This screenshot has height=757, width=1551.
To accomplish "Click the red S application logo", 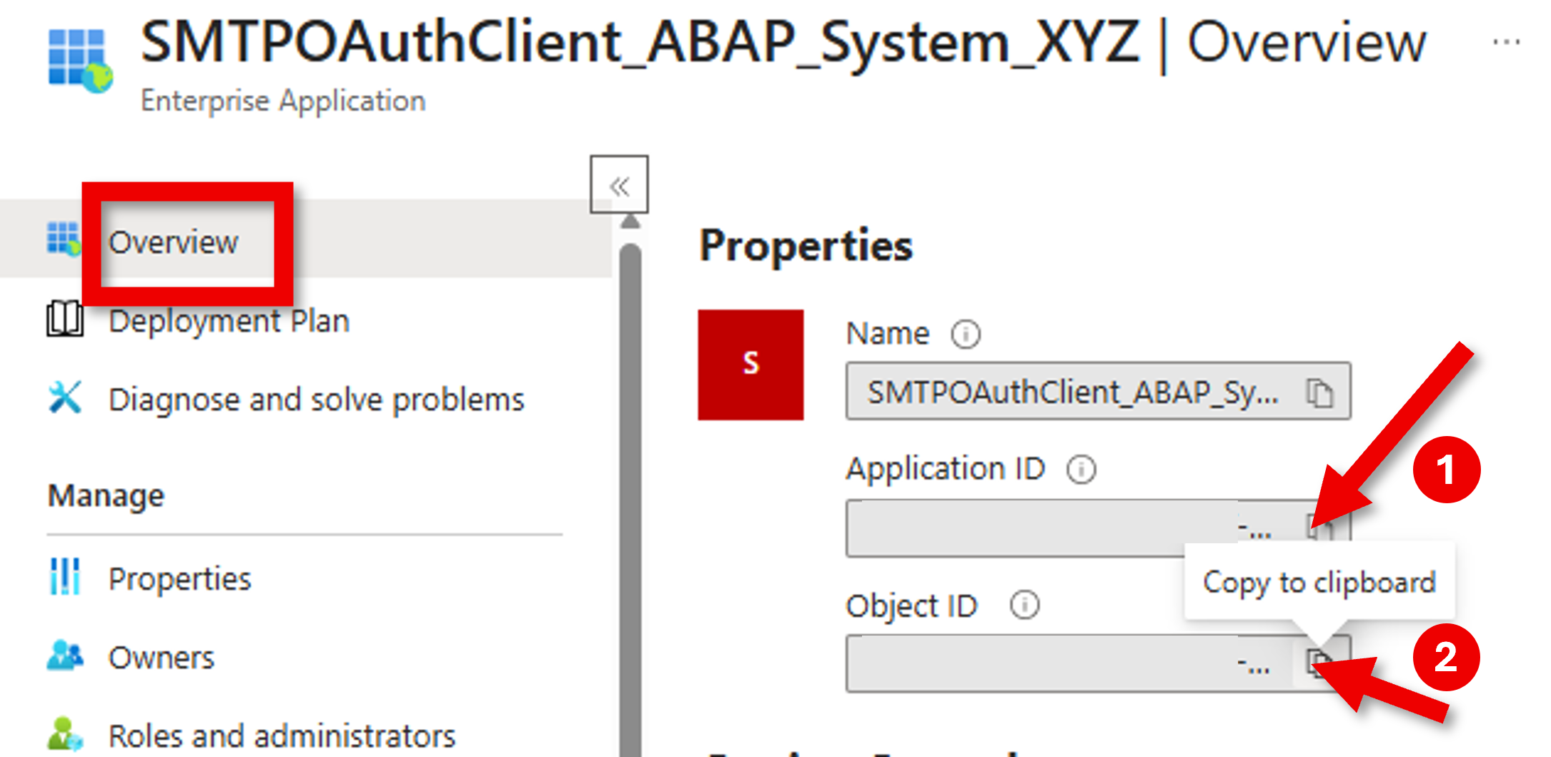I will tap(750, 364).
